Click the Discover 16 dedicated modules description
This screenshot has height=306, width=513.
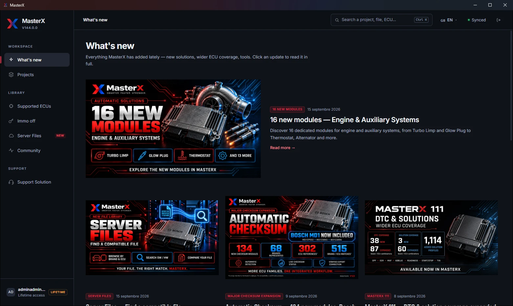(370, 134)
